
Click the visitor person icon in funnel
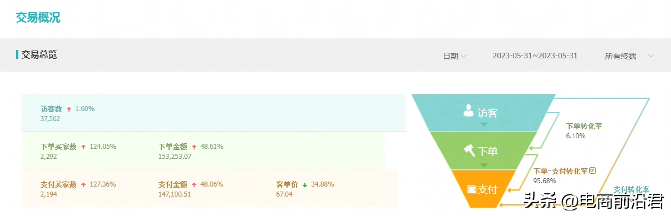(468, 112)
